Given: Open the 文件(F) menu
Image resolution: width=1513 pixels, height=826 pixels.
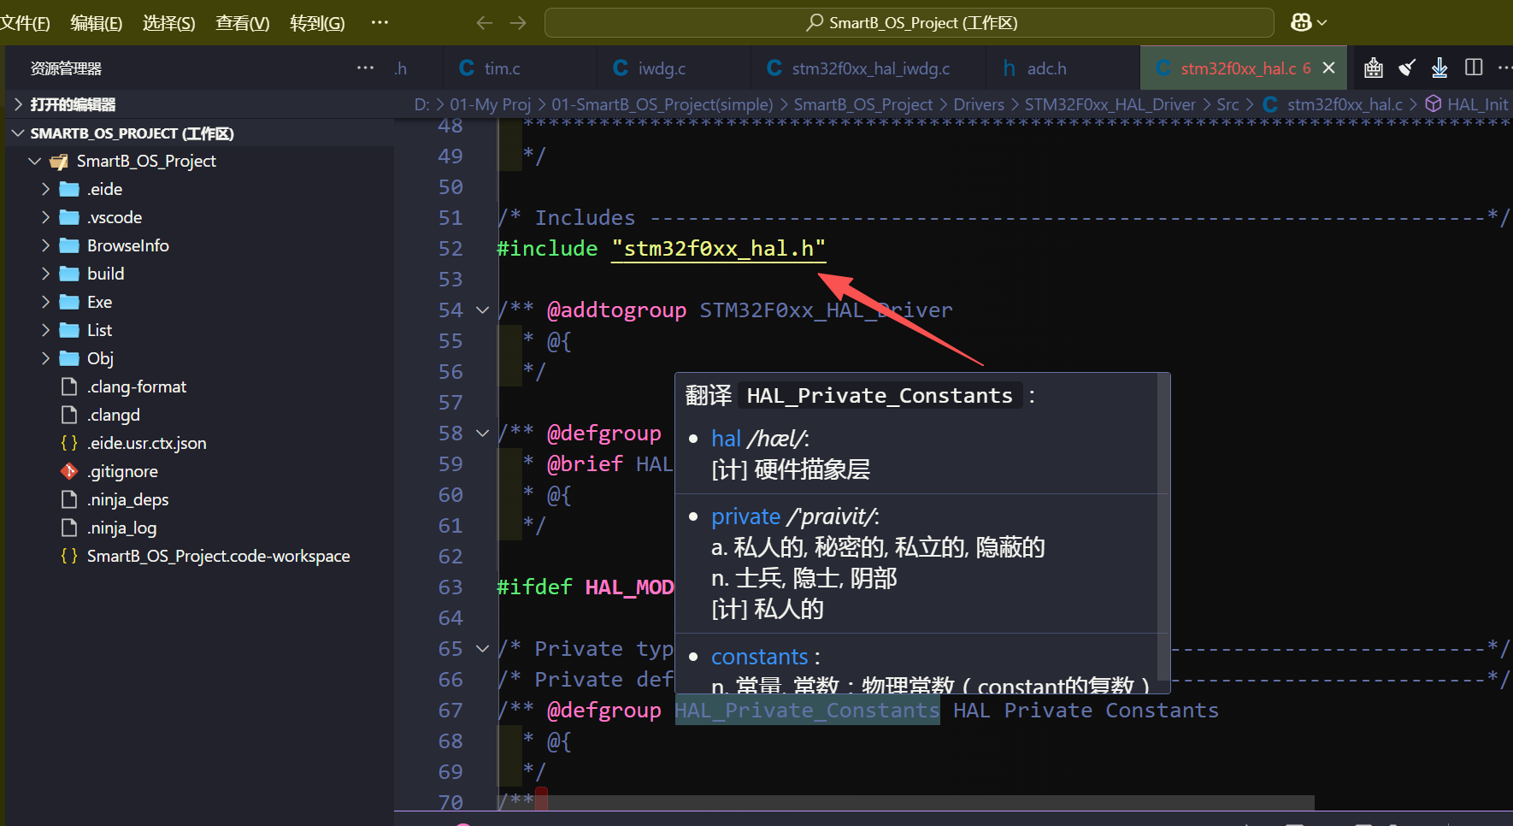Looking at the screenshot, I should (x=25, y=23).
